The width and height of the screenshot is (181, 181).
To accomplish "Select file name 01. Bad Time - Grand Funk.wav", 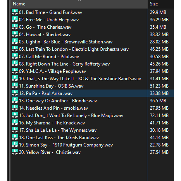I will 50,12.
